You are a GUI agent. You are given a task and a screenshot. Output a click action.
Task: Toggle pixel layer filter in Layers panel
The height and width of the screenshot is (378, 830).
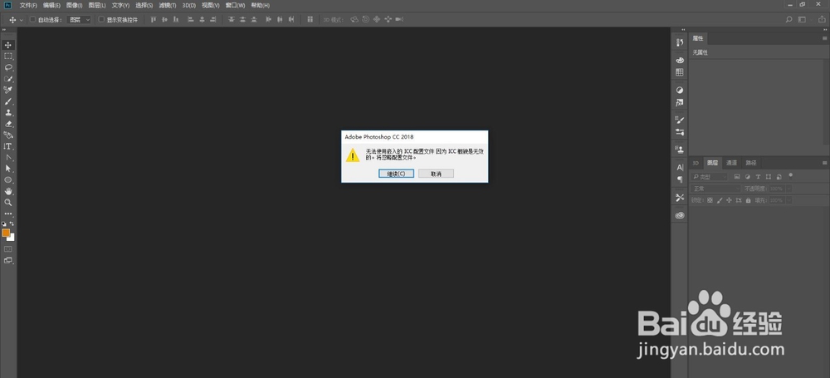[737, 177]
